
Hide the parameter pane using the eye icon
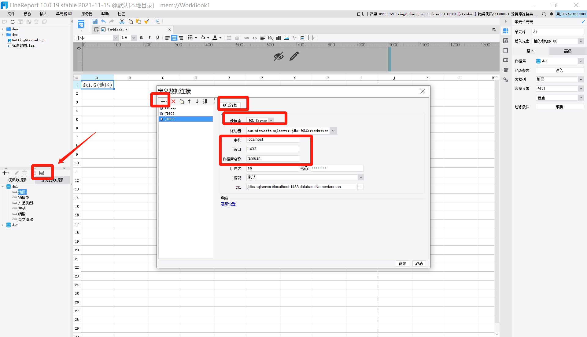coord(279,56)
